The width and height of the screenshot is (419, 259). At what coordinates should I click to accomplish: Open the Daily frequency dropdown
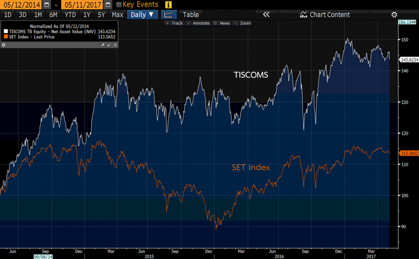coord(142,15)
